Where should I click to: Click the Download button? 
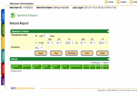pyautogui.click(x=71, y=53)
